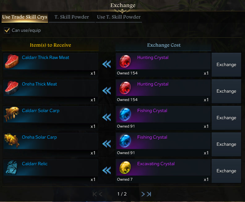This screenshot has height=202, width=245.
Task: Click the blue Fishing Crystal icon for Caldarr Solar Carp
Action: coord(125,115)
